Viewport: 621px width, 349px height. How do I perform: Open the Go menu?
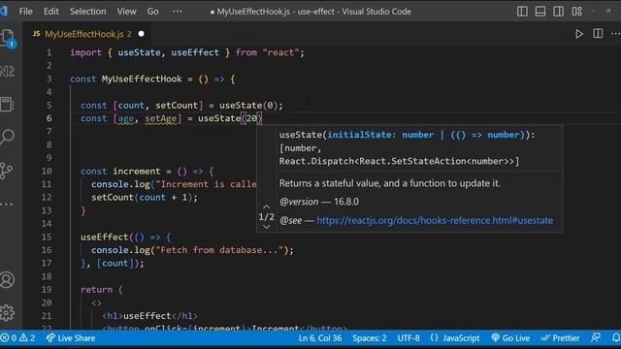click(x=153, y=12)
